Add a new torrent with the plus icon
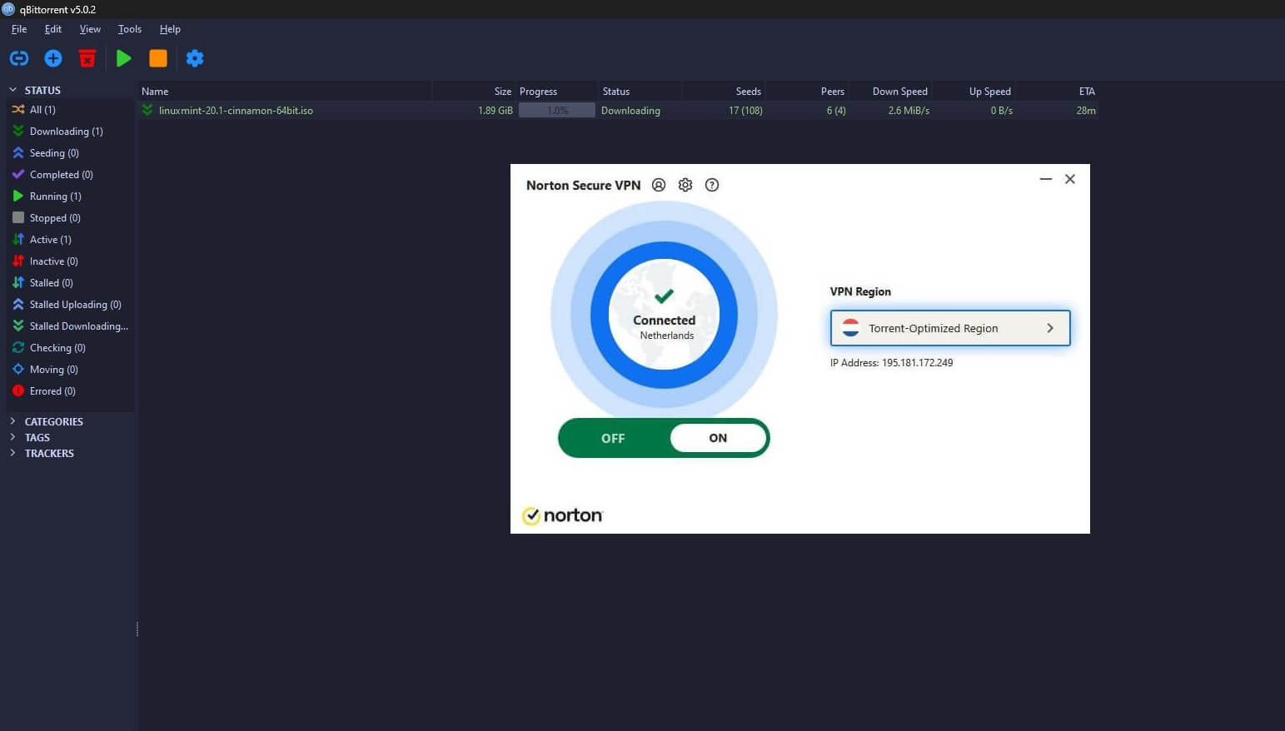This screenshot has width=1285, height=731. click(52, 58)
